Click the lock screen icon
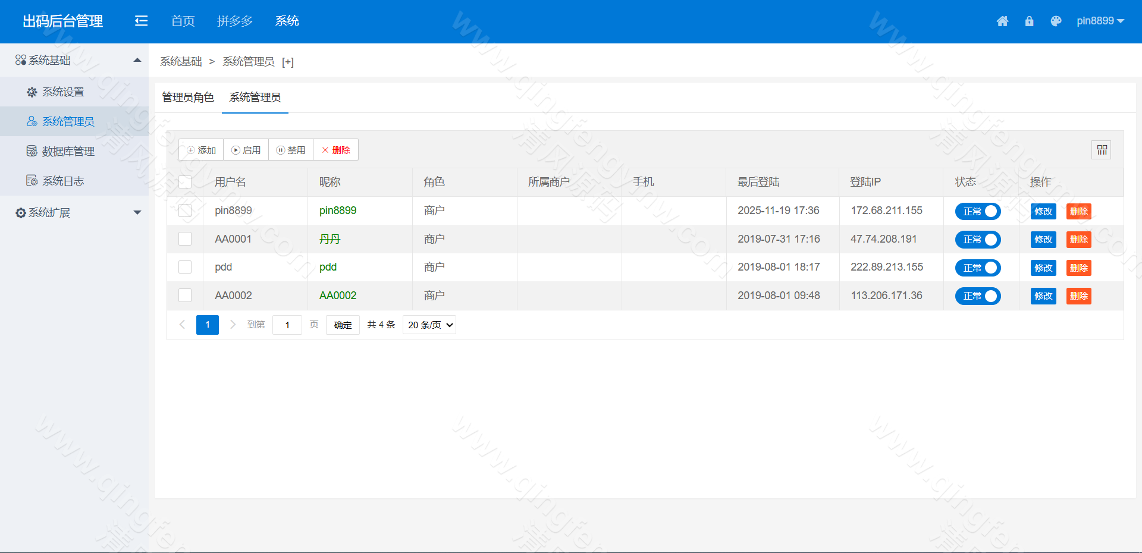The width and height of the screenshot is (1142, 553). (1030, 21)
